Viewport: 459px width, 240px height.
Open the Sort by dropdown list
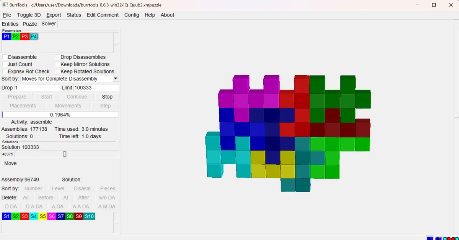click(70, 79)
